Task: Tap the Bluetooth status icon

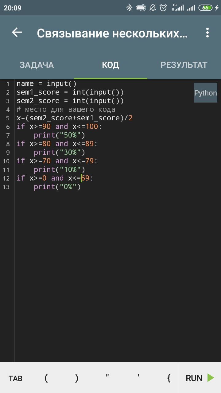Action: [x=129, y=8]
